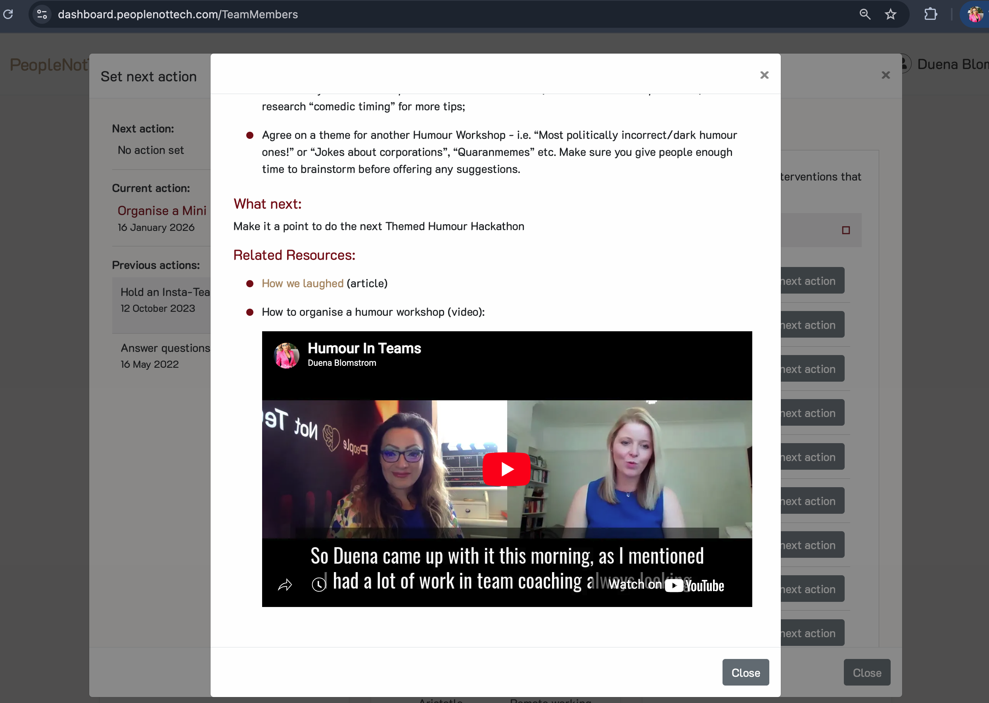Screen dimensions: 989x703
Task: Click the Watch Later clock icon
Action: pos(319,584)
